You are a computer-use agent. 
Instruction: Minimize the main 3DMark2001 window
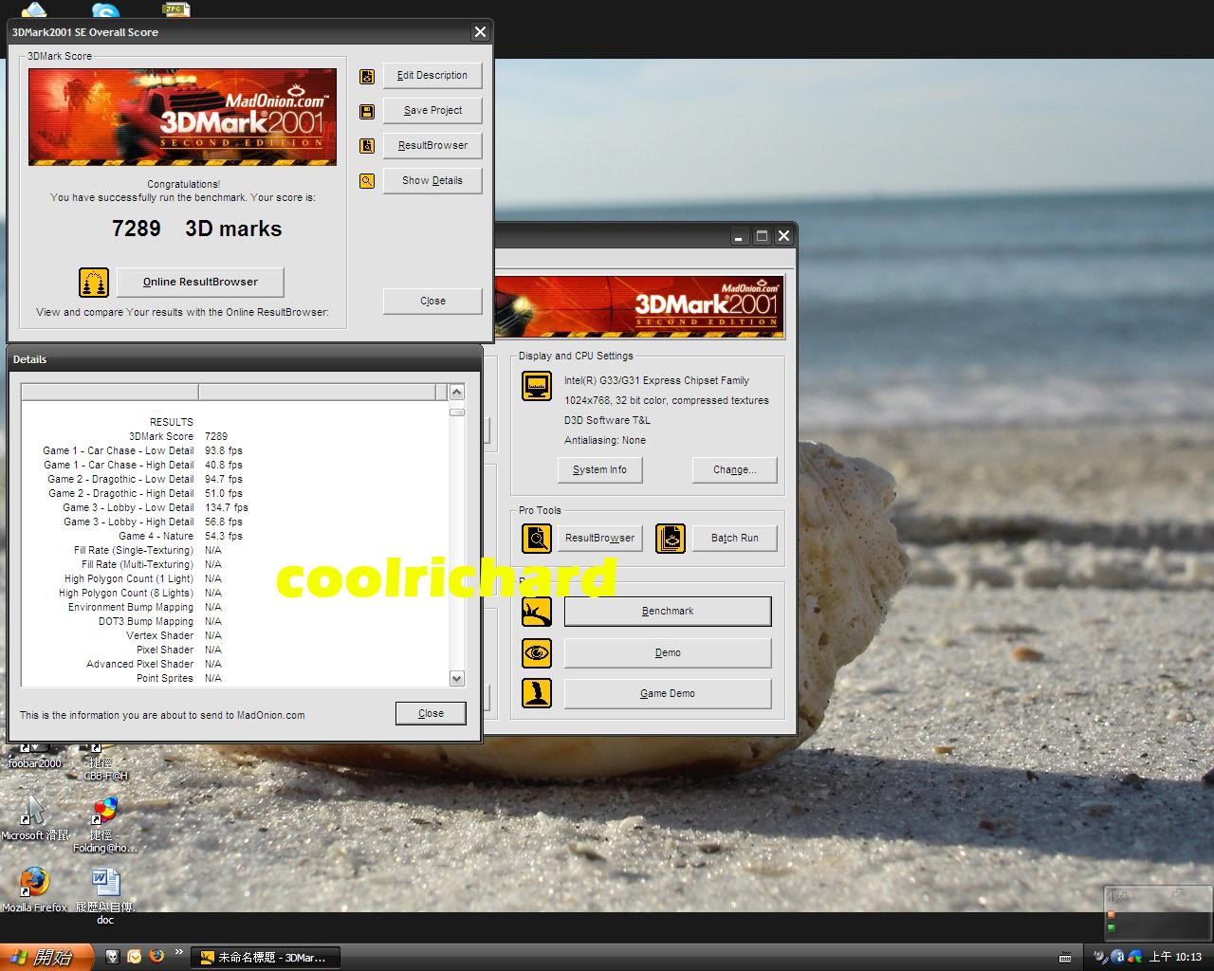pos(740,236)
